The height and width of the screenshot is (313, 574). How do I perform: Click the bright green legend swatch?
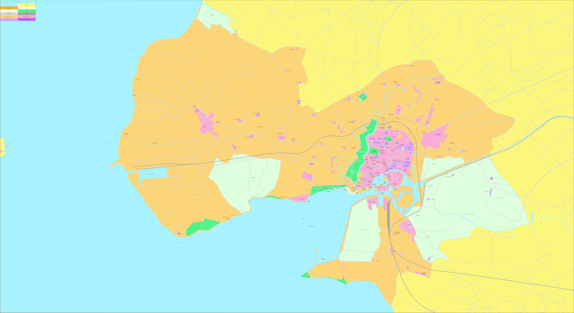click(27, 11)
